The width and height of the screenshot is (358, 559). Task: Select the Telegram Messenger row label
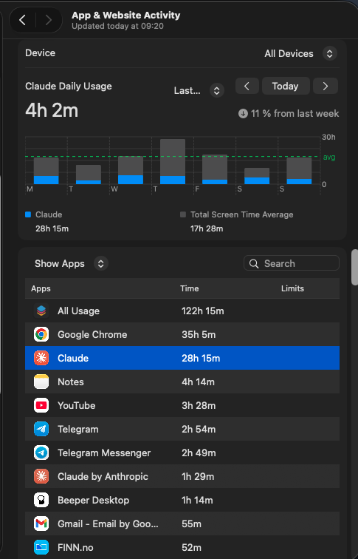coord(104,453)
